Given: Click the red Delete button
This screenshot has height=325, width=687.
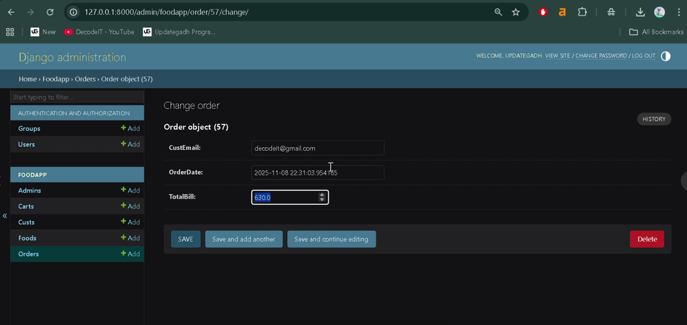Looking at the screenshot, I should point(647,239).
